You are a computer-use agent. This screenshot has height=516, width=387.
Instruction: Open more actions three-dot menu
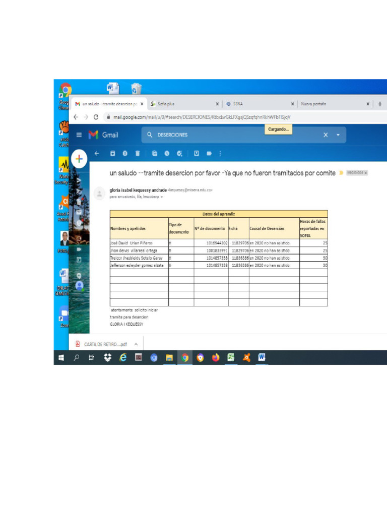(x=220, y=153)
